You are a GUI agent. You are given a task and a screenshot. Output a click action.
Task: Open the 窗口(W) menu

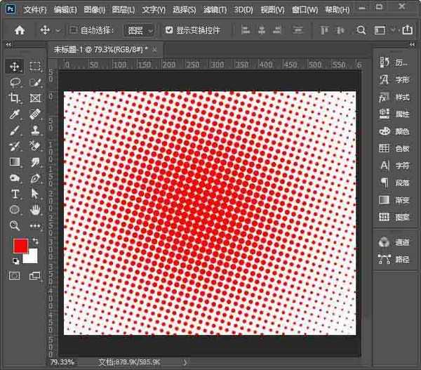(x=305, y=10)
